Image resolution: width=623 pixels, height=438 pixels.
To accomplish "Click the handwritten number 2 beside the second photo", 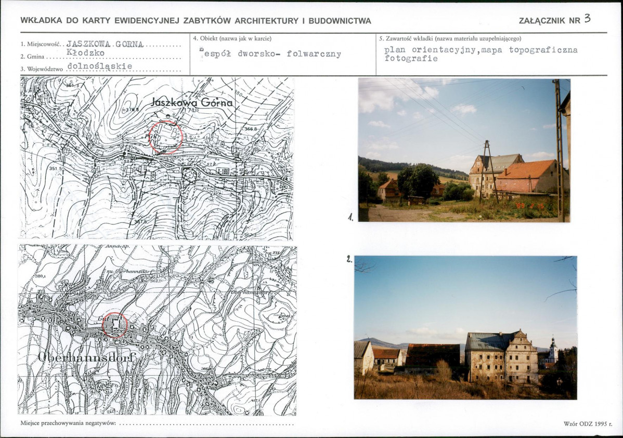I will [x=349, y=259].
